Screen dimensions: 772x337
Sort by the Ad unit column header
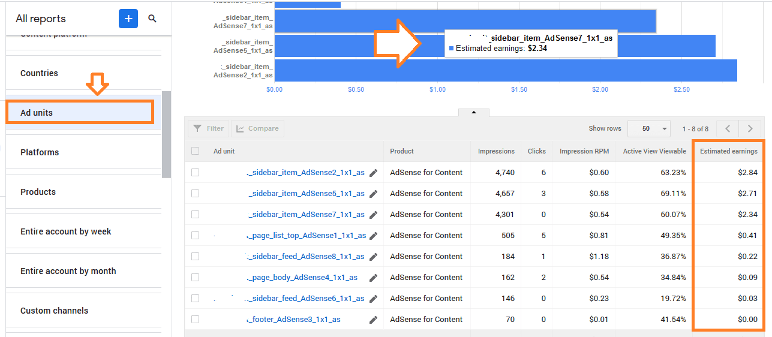pyautogui.click(x=224, y=151)
